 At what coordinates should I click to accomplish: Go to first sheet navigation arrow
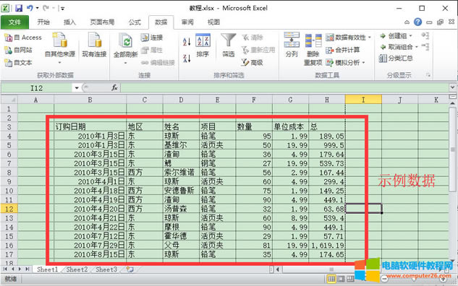(5, 269)
